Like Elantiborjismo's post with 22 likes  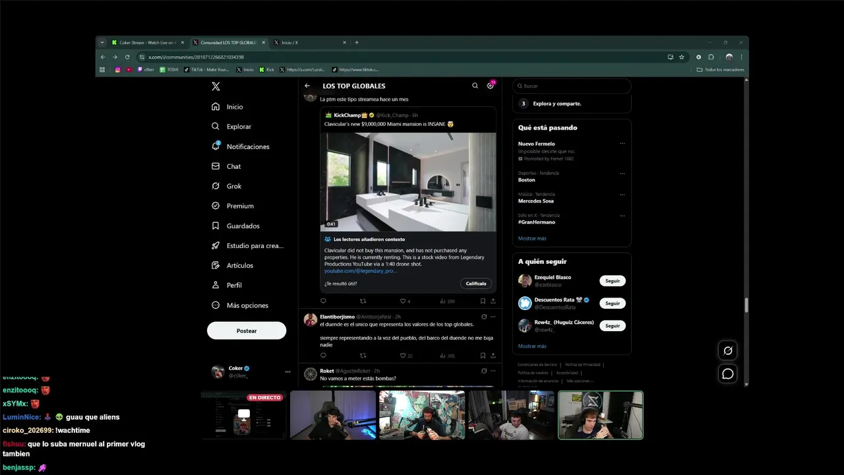[x=406, y=356]
